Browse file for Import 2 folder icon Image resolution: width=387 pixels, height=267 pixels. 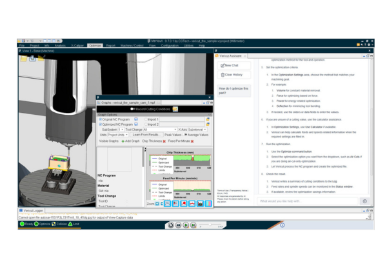(208, 124)
